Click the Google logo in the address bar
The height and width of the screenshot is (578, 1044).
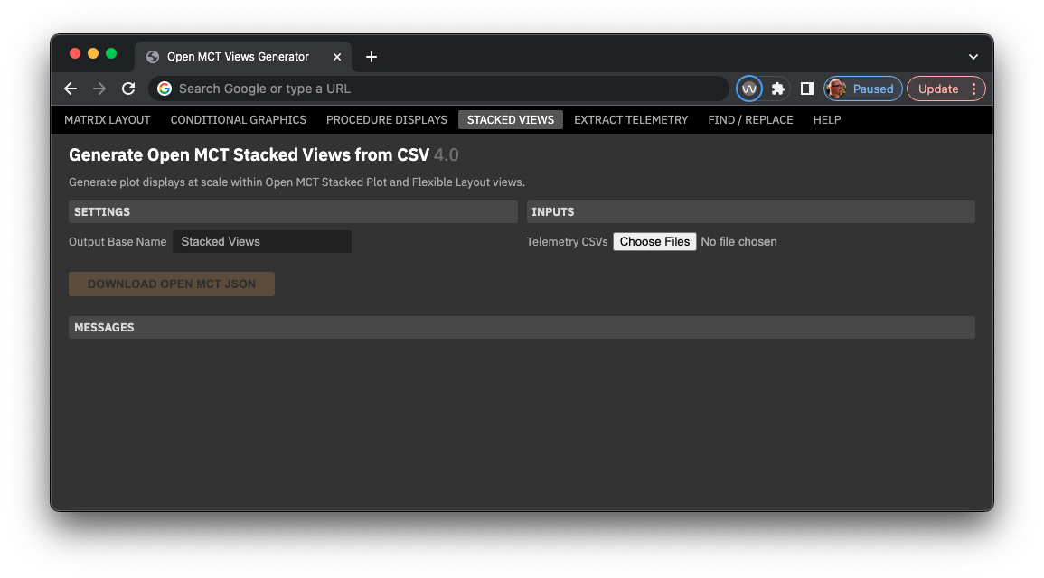click(165, 89)
